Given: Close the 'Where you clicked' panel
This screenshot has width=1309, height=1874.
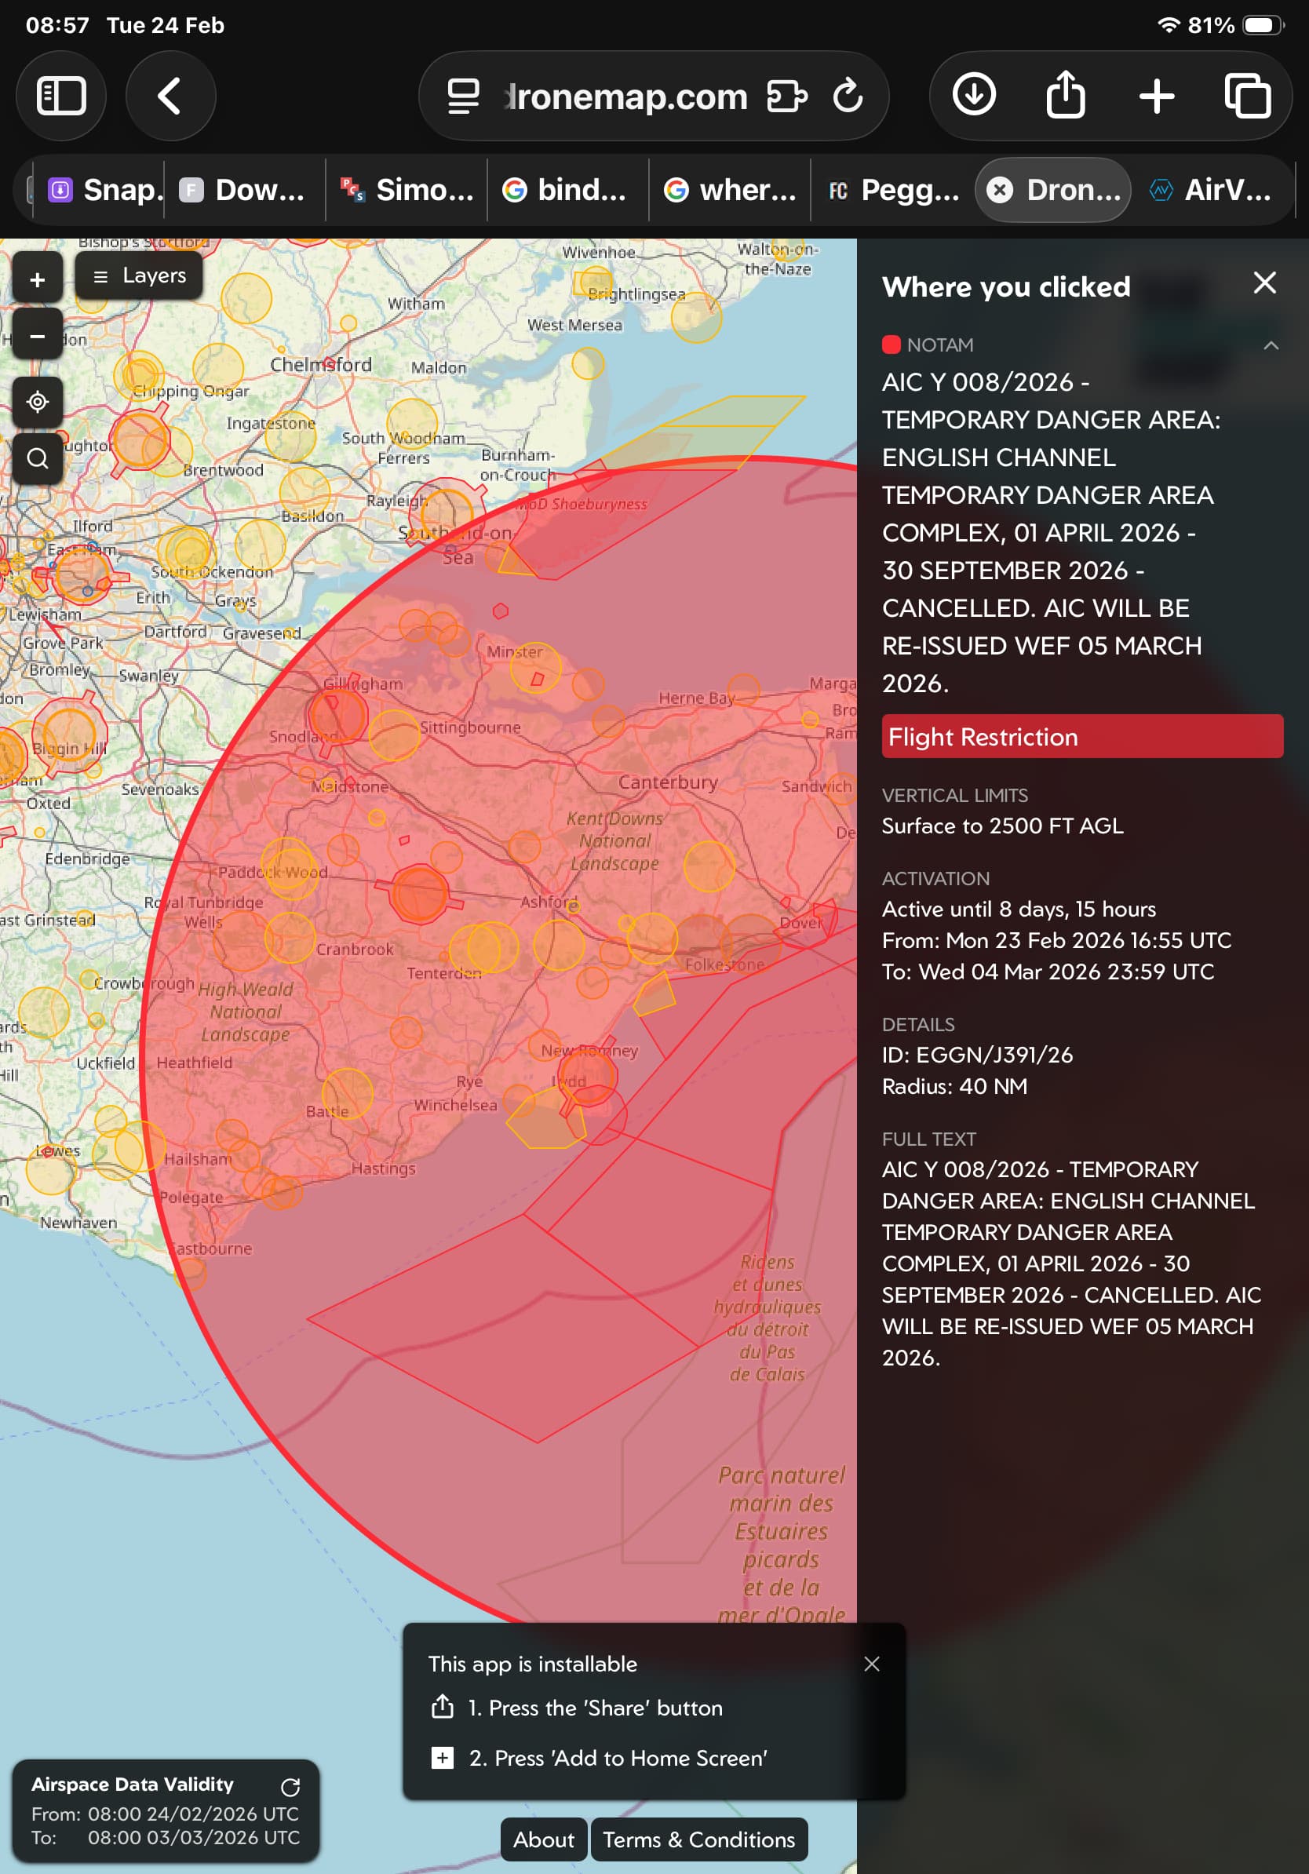Looking at the screenshot, I should tap(1264, 283).
